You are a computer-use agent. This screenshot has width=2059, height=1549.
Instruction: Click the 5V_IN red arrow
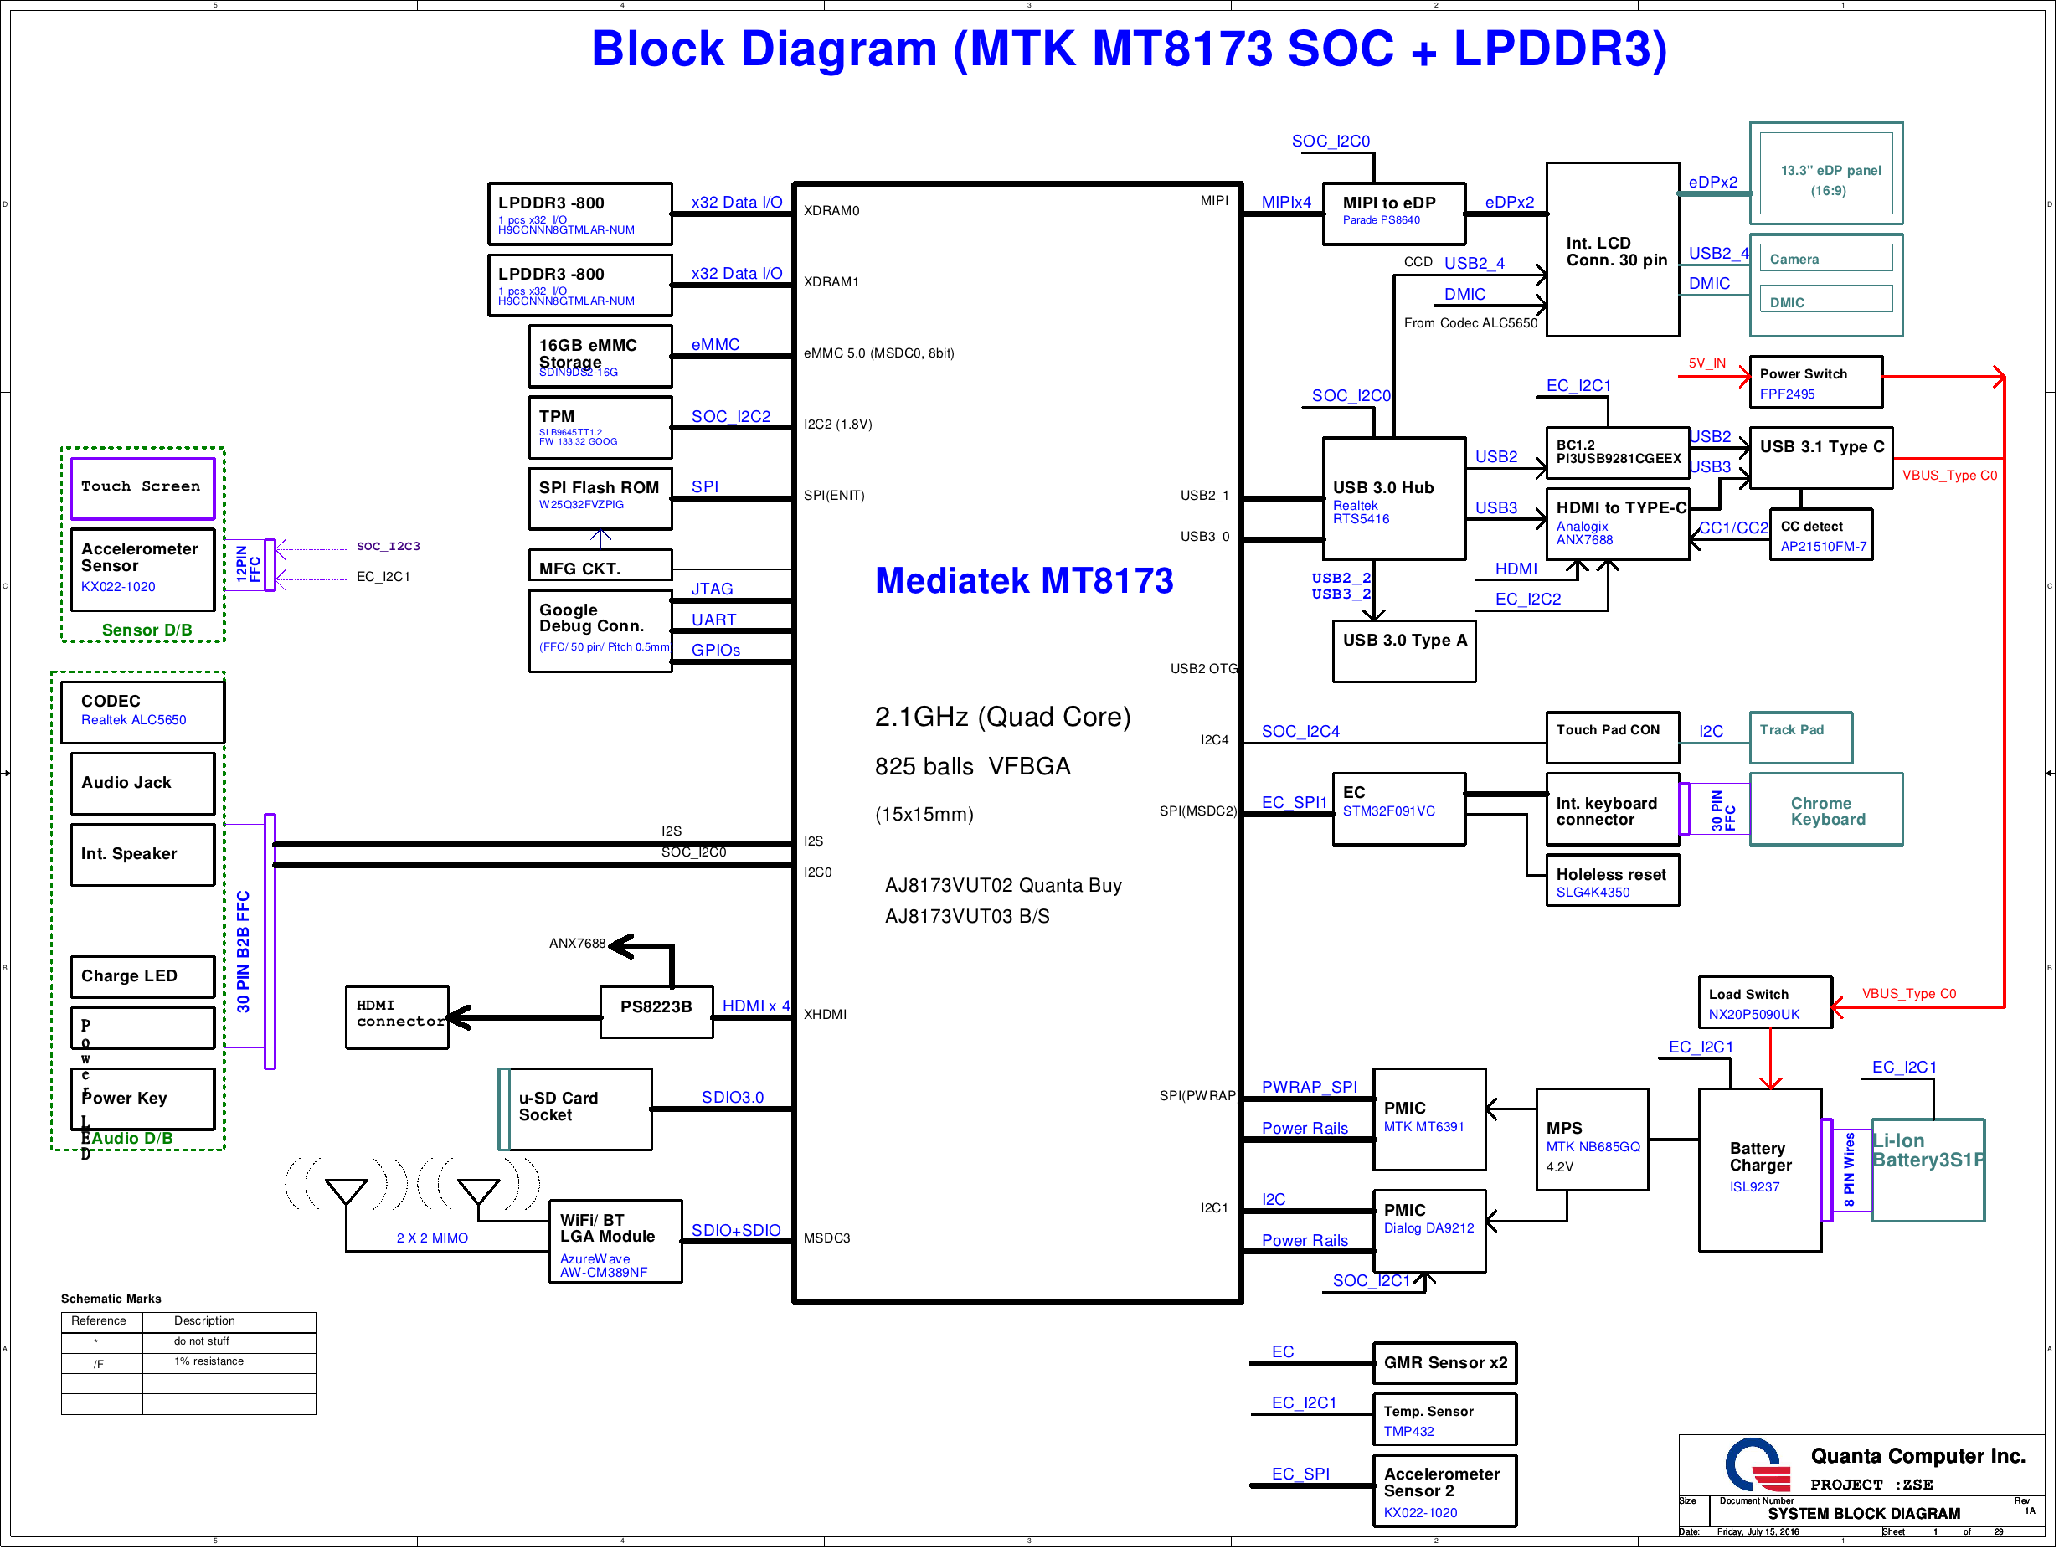[1716, 376]
